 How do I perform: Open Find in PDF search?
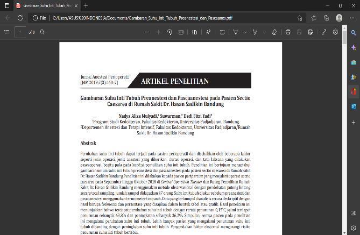(x=43, y=32)
